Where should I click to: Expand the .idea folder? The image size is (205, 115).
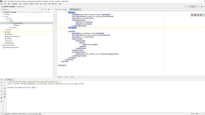(3, 14)
